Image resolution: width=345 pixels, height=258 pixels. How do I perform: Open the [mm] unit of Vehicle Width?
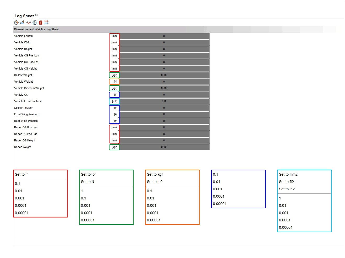click(114, 43)
